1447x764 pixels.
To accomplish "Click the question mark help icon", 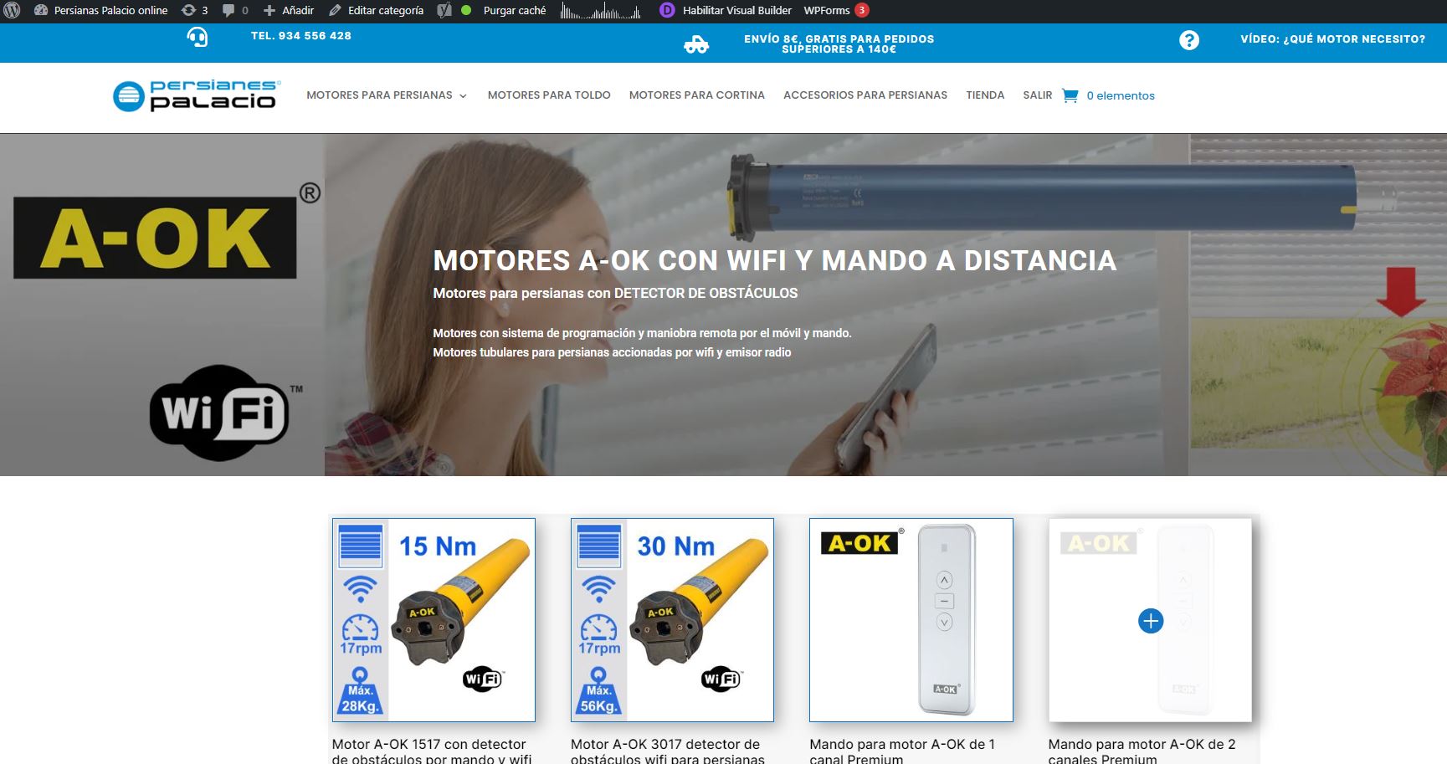I will pos(1189,40).
